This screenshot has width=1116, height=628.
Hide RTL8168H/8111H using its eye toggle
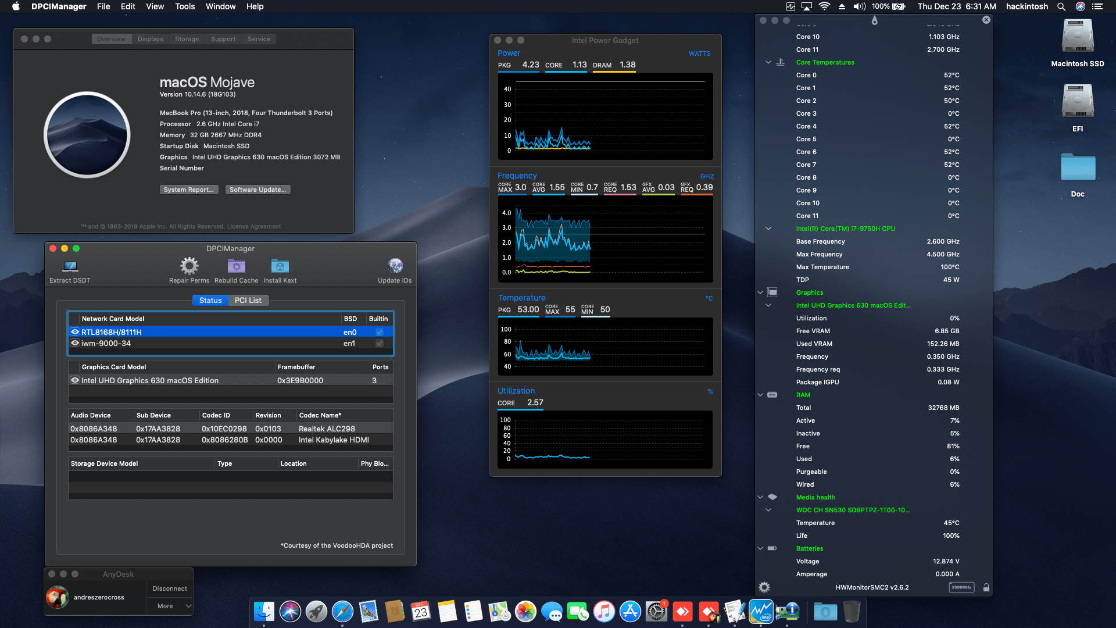pos(75,331)
